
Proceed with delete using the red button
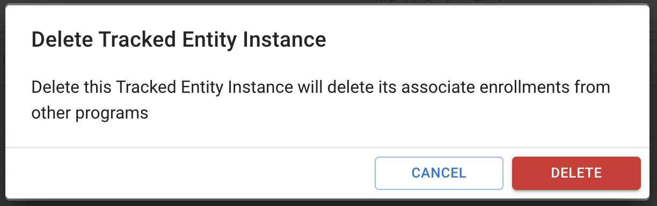(576, 173)
